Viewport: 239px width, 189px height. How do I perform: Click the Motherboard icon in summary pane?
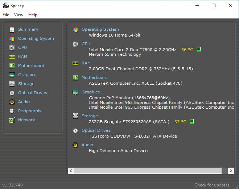point(75,78)
